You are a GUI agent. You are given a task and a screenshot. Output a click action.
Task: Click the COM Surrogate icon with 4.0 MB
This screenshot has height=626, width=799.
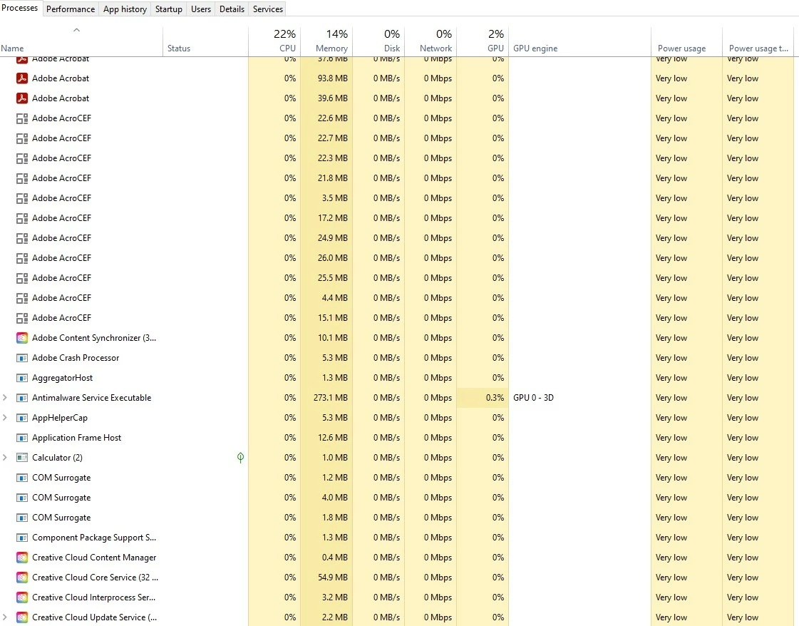[x=22, y=498]
